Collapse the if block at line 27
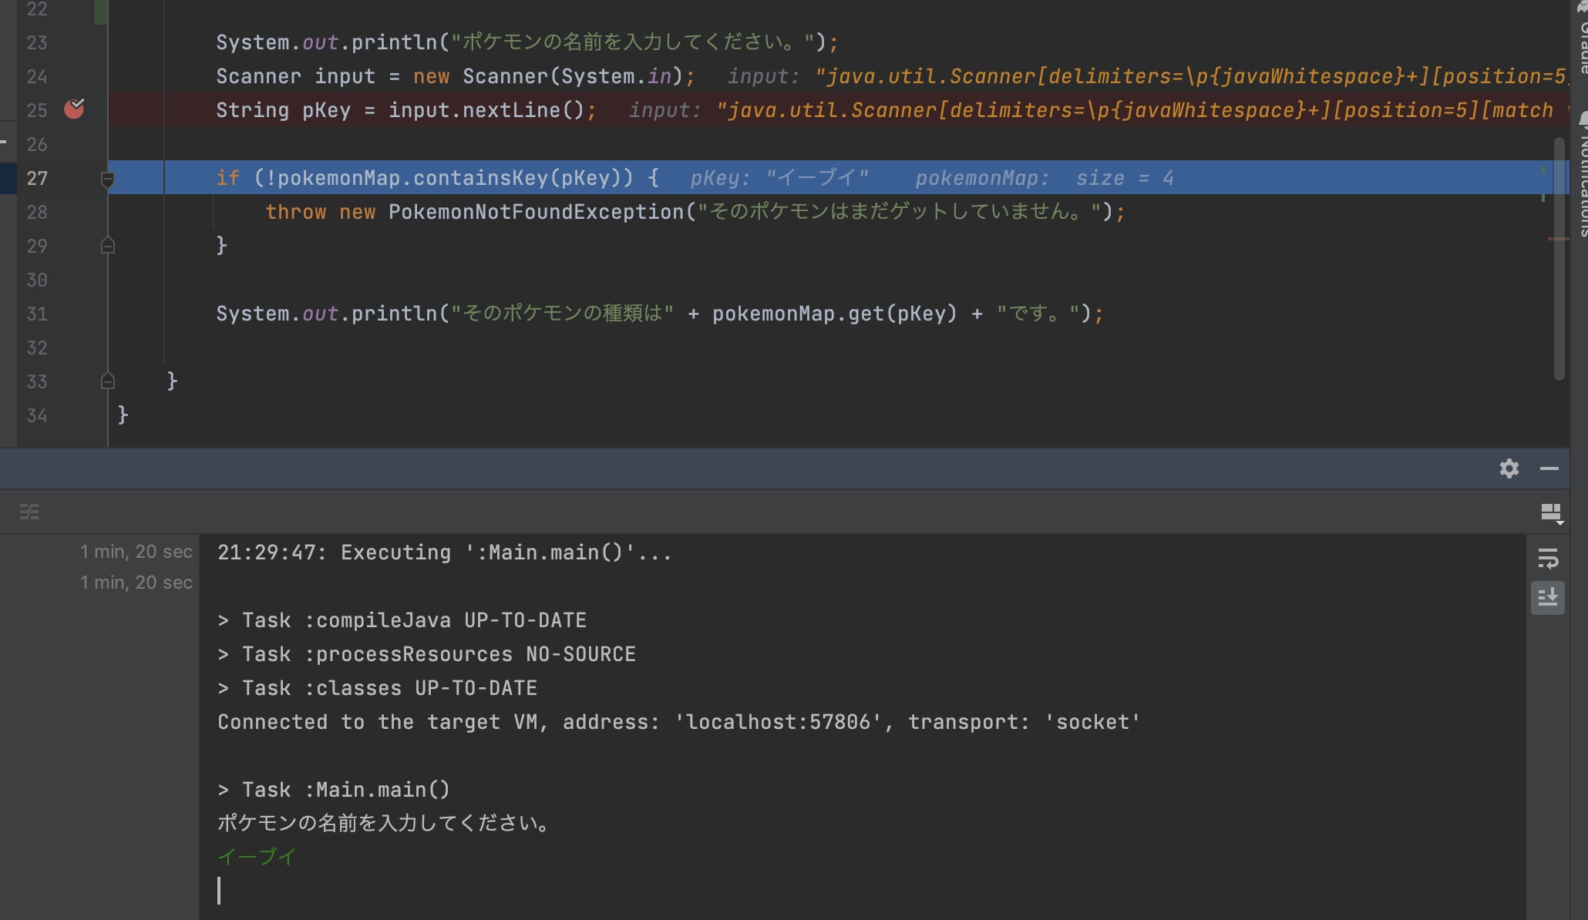The width and height of the screenshot is (1588, 920). [x=108, y=179]
